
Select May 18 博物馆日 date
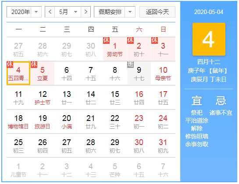coord(18,121)
